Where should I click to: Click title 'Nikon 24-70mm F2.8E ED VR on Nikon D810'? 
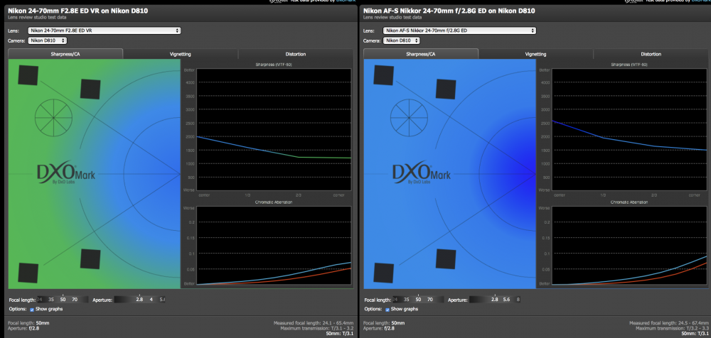pos(78,11)
